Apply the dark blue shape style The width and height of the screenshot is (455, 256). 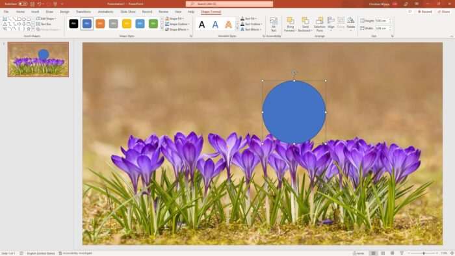point(86,24)
